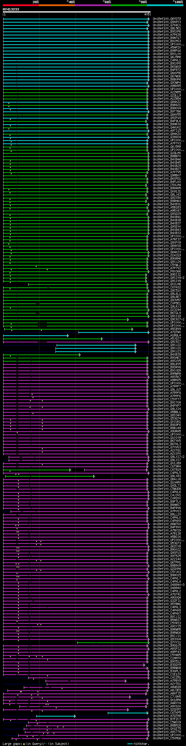Select label UniRef100_Q9LXI4
The width and height of the screenshot is (186, 746).
pyautogui.click(x=167, y=409)
